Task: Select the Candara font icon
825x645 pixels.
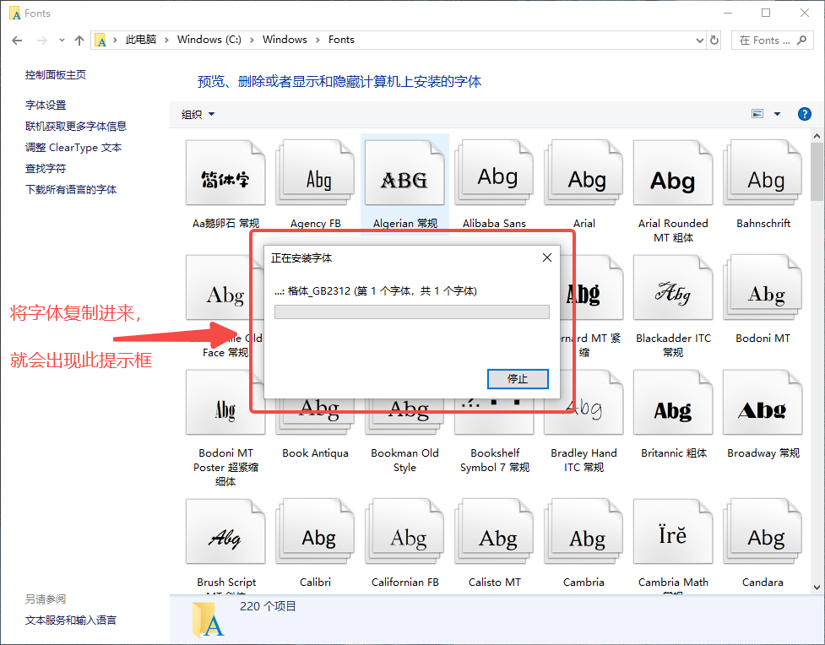Action: click(763, 531)
